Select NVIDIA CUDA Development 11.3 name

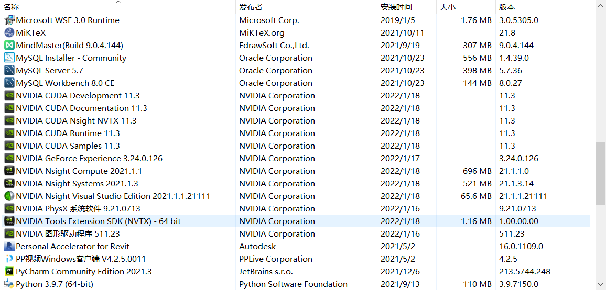point(78,96)
